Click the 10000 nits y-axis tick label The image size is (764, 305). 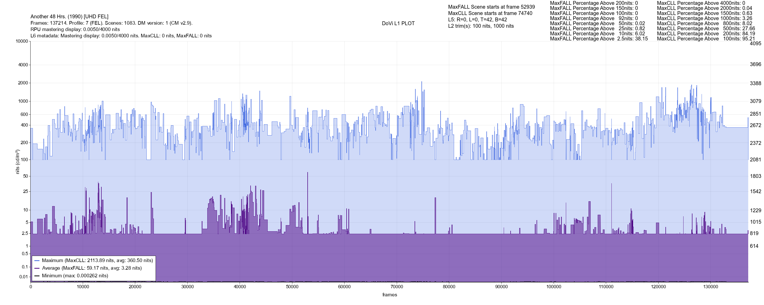pos(22,41)
